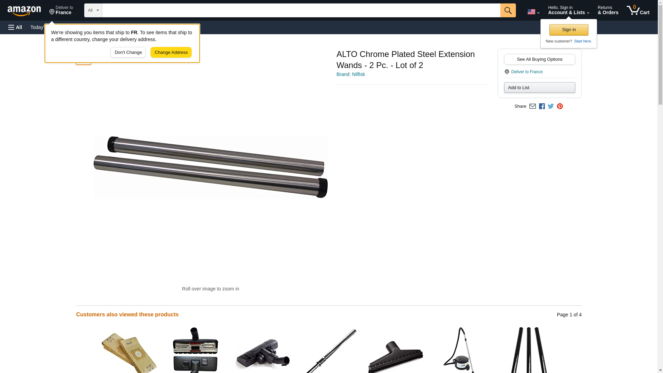
Task: Open the All hamburger menu
Action: coord(15,27)
